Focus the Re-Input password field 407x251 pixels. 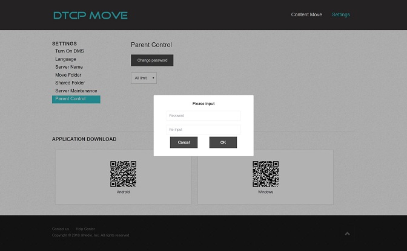point(203,129)
